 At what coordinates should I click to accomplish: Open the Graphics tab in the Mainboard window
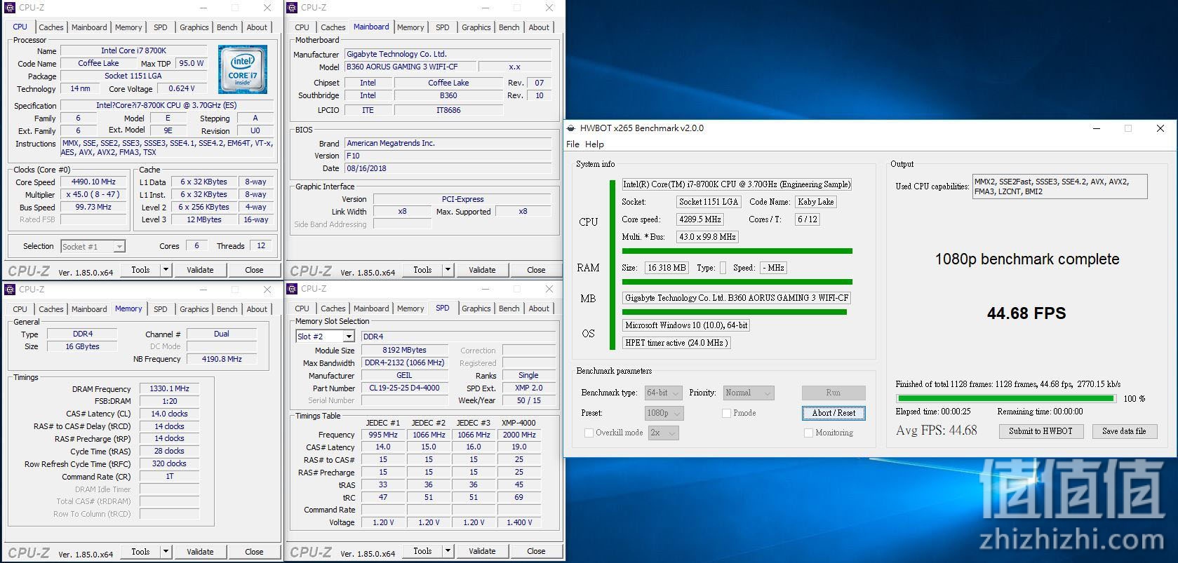[x=476, y=27]
